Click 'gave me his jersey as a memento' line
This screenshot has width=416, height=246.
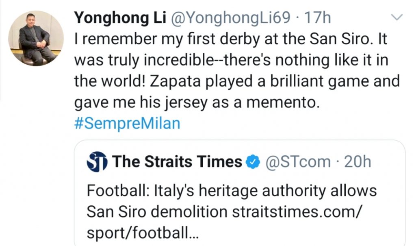coord(195,102)
